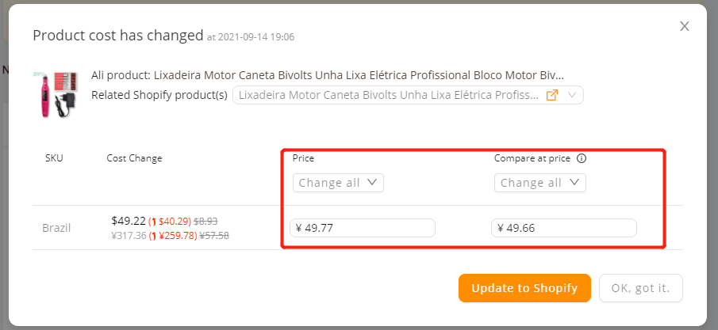Screen dimensions: 718x330
Task: Close the product cost dialog
Action: point(684,26)
